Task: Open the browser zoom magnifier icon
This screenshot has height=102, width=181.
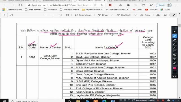Action: click(x=95, y=5)
